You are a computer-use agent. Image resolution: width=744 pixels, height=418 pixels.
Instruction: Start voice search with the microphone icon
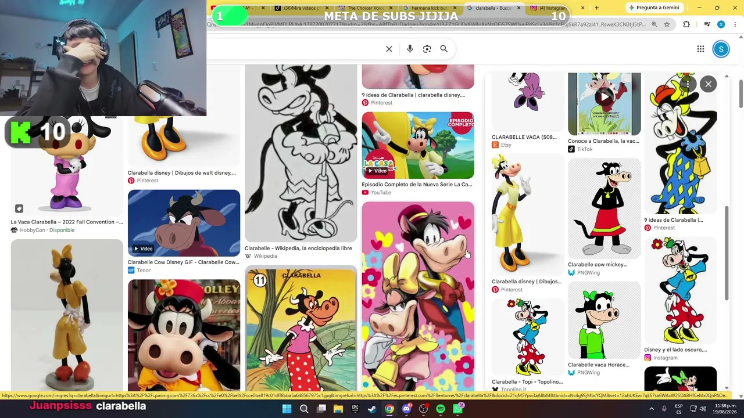pyautogui.click(x=410, y=49)
